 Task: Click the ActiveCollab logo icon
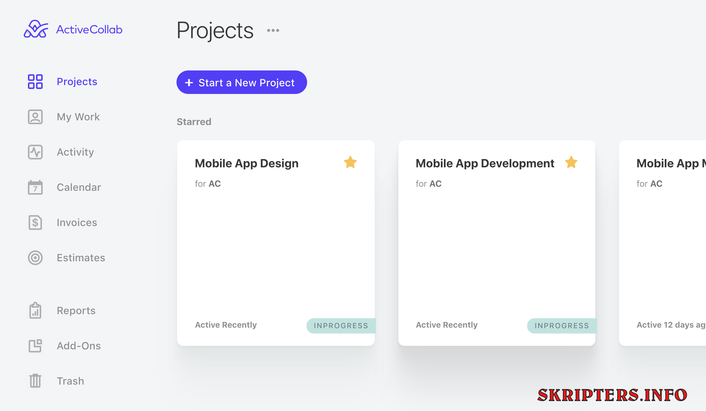pyautogui.click(x=36, y=29)
